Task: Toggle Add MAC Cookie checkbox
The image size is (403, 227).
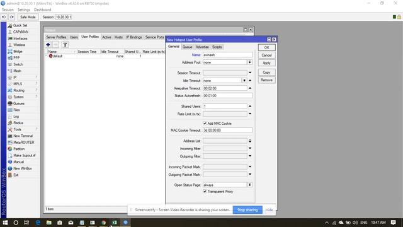Action: tap(205, 124)
